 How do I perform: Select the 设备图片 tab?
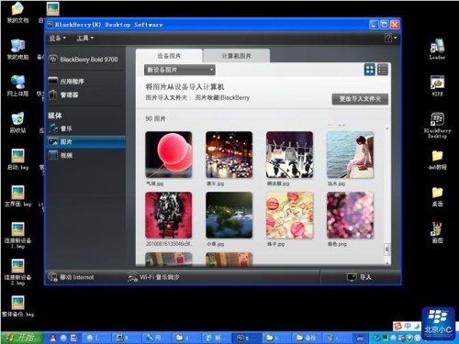169,56
